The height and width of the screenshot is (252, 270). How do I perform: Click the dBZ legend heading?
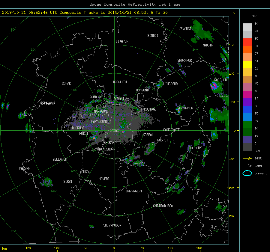click(x=254, y=16)
